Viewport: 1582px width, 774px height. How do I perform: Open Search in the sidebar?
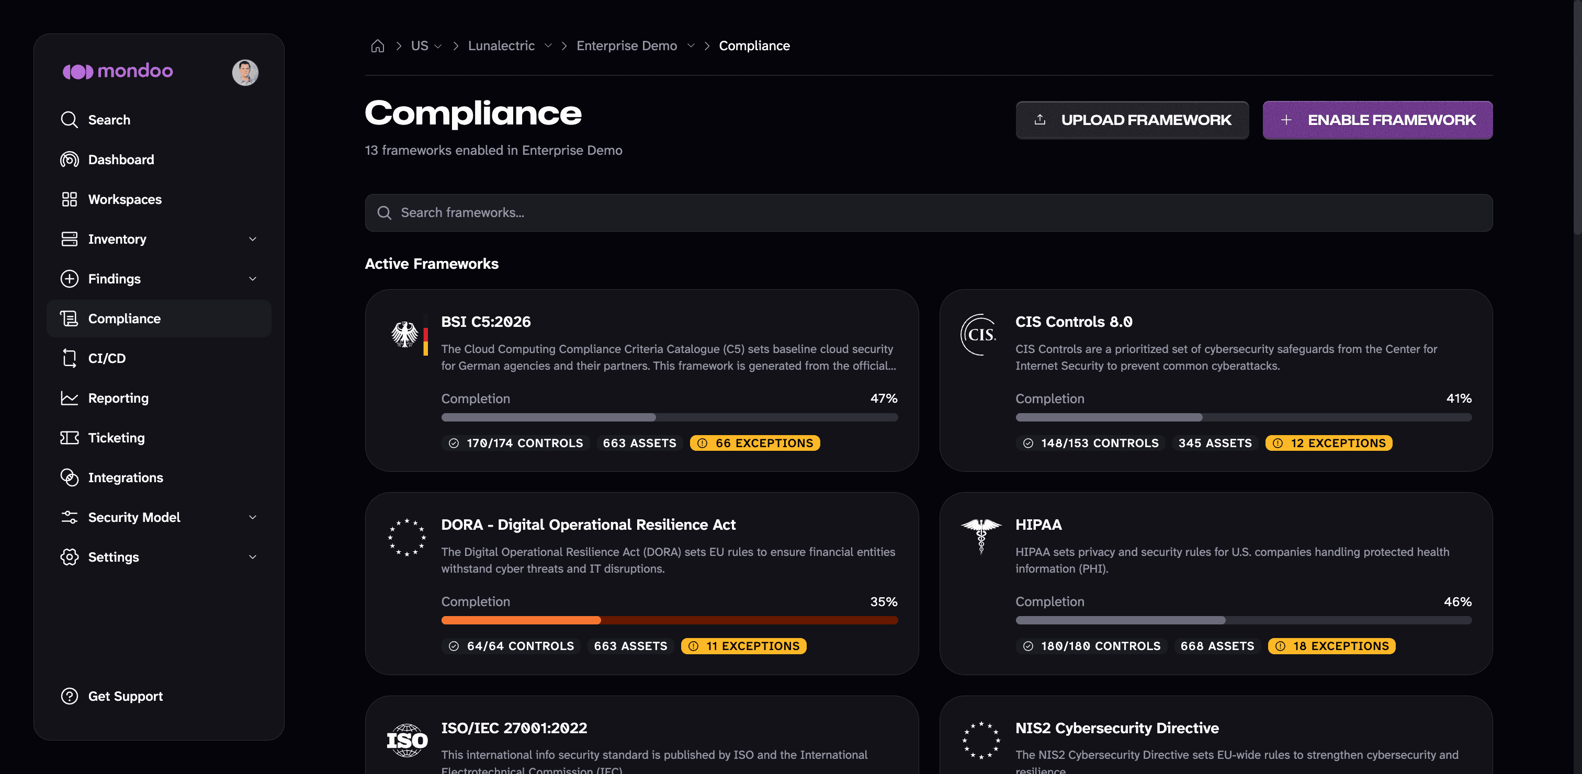click(159, 120)
